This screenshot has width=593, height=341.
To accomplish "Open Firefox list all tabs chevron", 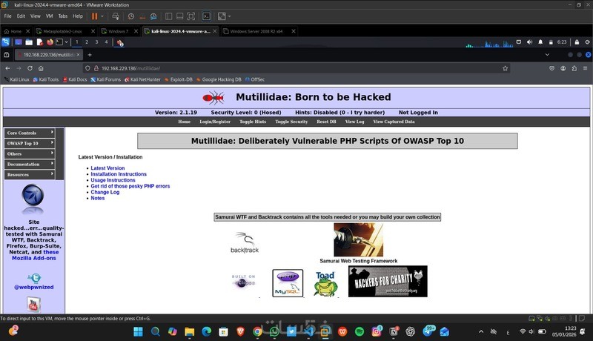I will [x=547, y=55].
